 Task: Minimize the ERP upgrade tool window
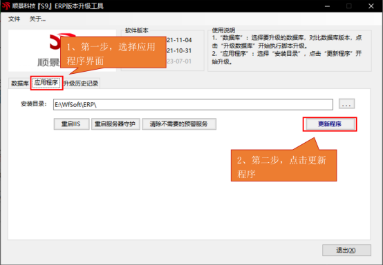click(x=327, y=6)
